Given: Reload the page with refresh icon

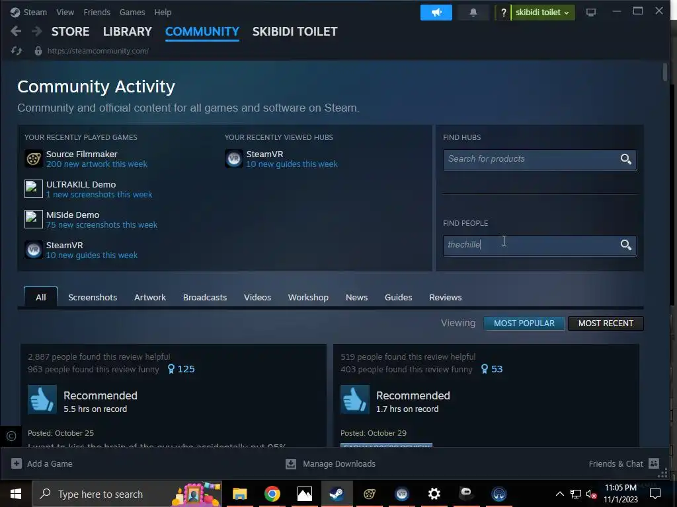Looking at the screenshot, I should pos(17,51).
